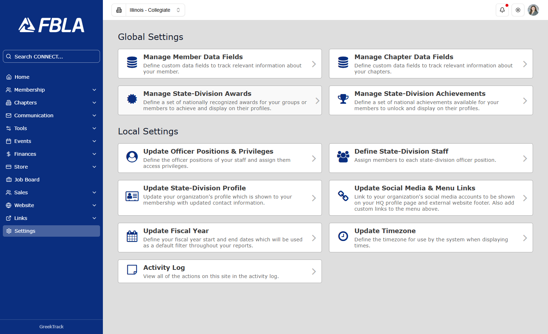Expand the Tools sidebar menu

pyautogui.click(x=51, y=128)
